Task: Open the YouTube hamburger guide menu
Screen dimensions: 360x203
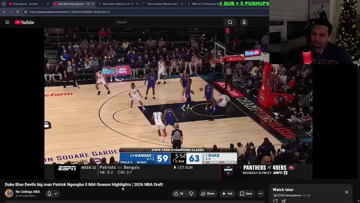Action: coord(7,22)
